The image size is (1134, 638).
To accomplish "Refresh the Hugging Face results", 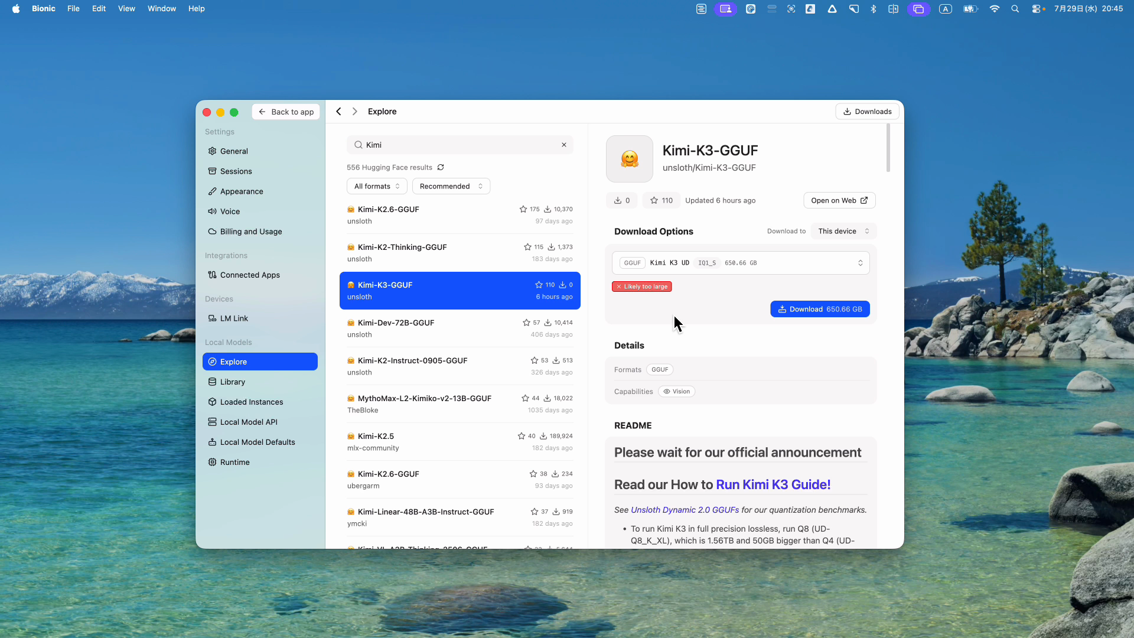I will click(441, 167).
